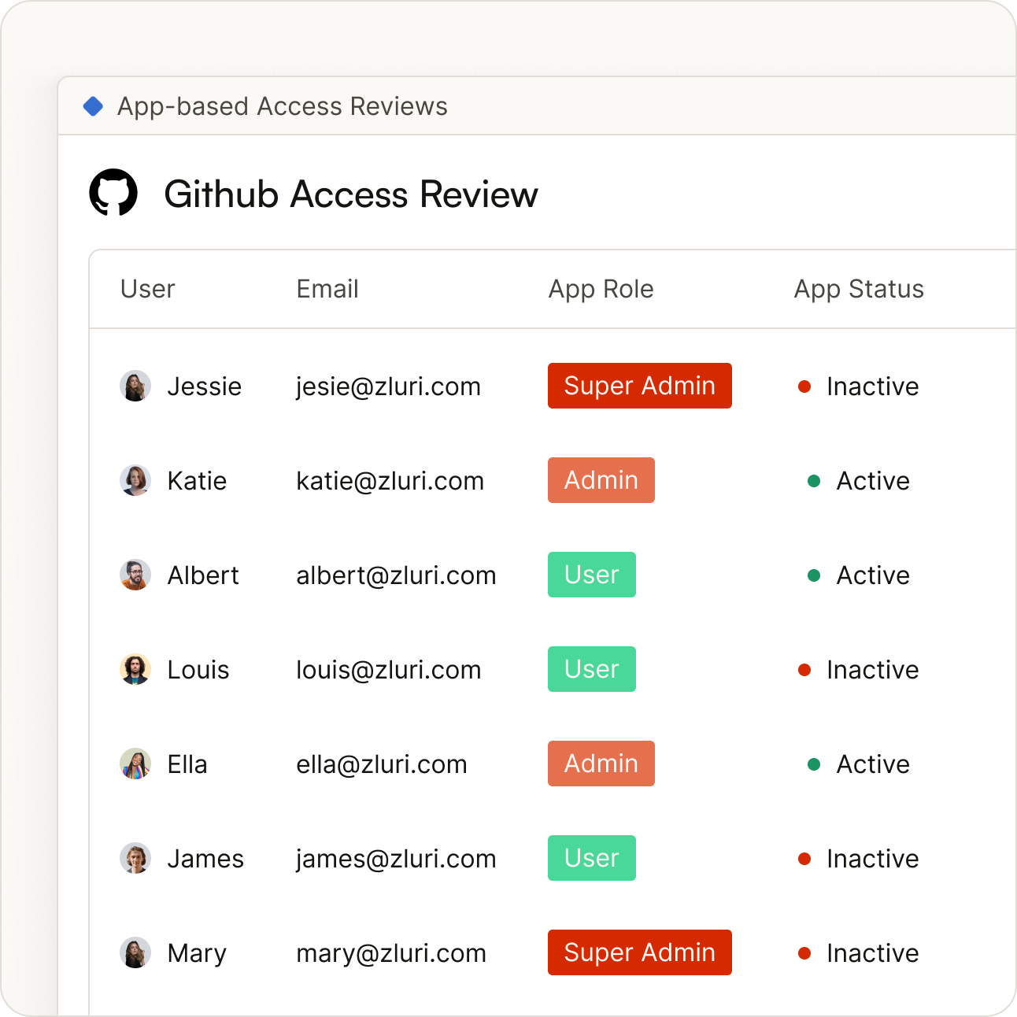Click Katie's Admin role badge
The image size is (1017, 1017).
(601, 480)
